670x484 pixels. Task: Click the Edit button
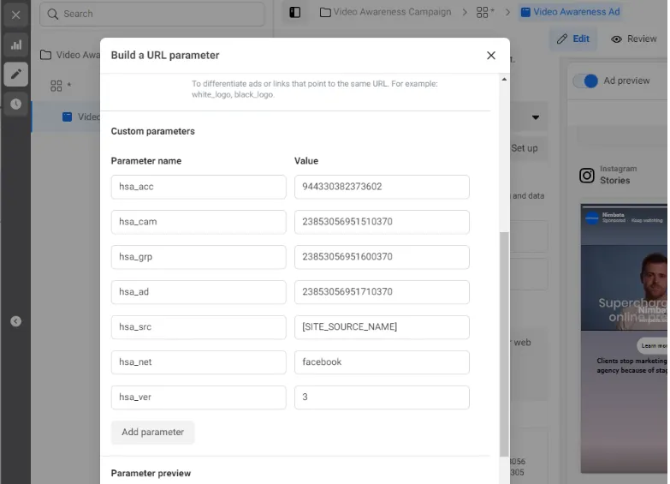click(x=573, y=39)
